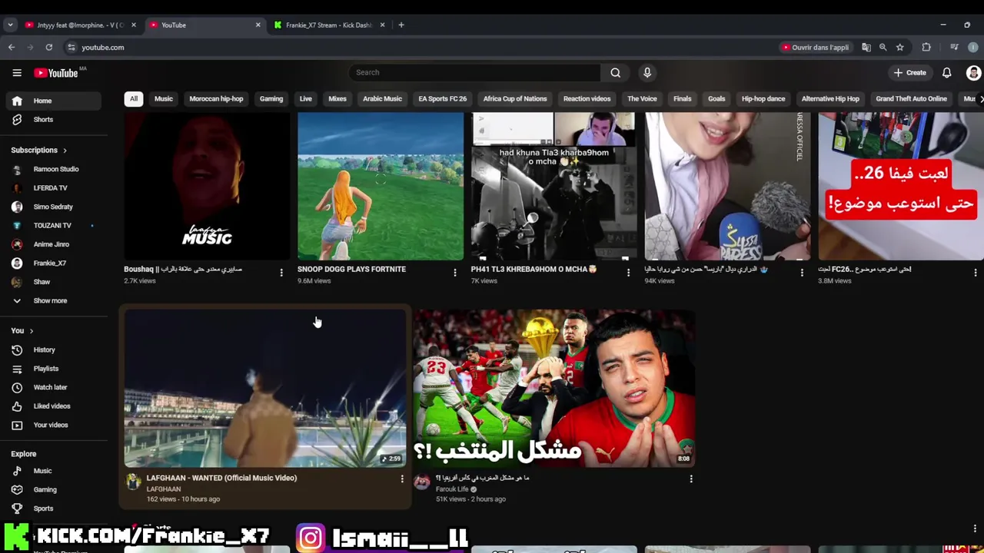This screenshot has height=553, width=984.
Task: Open options for SNOOP DOGG PLAYS FORTNITE
Action: click(x=455, y=273)
